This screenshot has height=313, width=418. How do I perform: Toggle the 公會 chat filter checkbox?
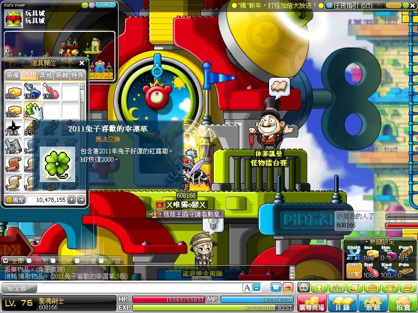[x=77, y=261]
